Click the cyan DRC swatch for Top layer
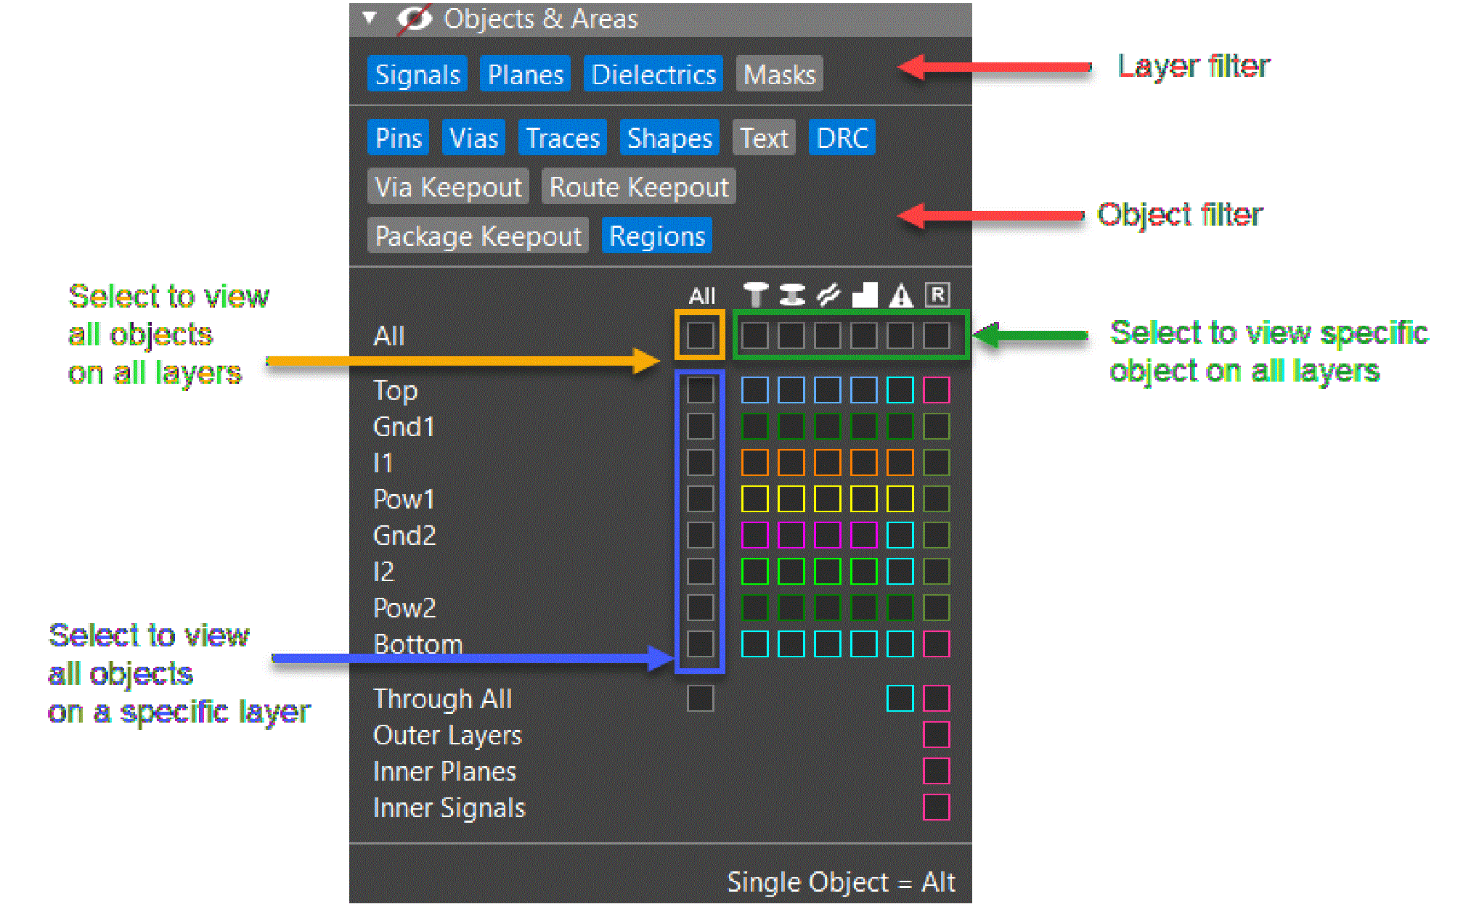The width and height of the screenshot is (1471, 904). tap(900, 390)
